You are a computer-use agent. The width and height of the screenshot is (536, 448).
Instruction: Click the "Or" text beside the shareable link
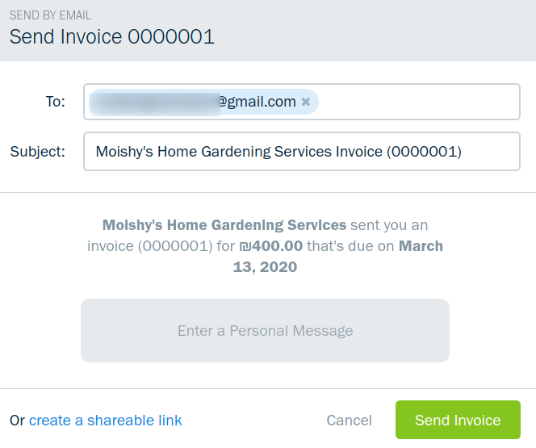point(17,421)
